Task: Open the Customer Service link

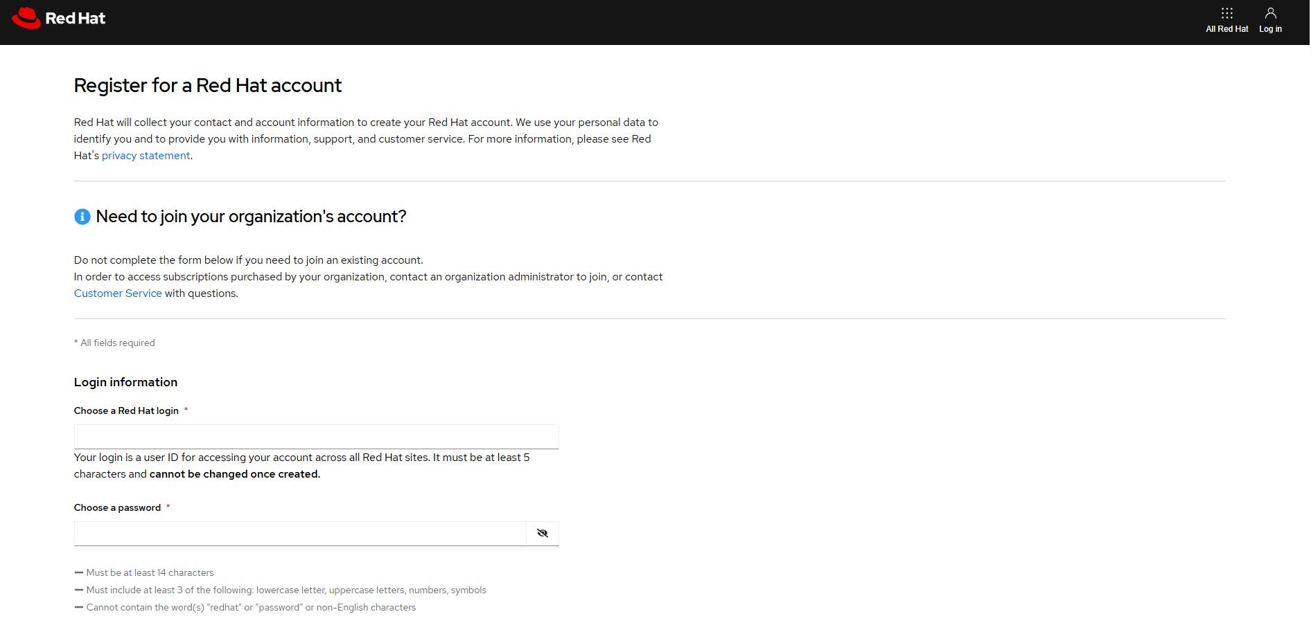Action: pos(118,294)
